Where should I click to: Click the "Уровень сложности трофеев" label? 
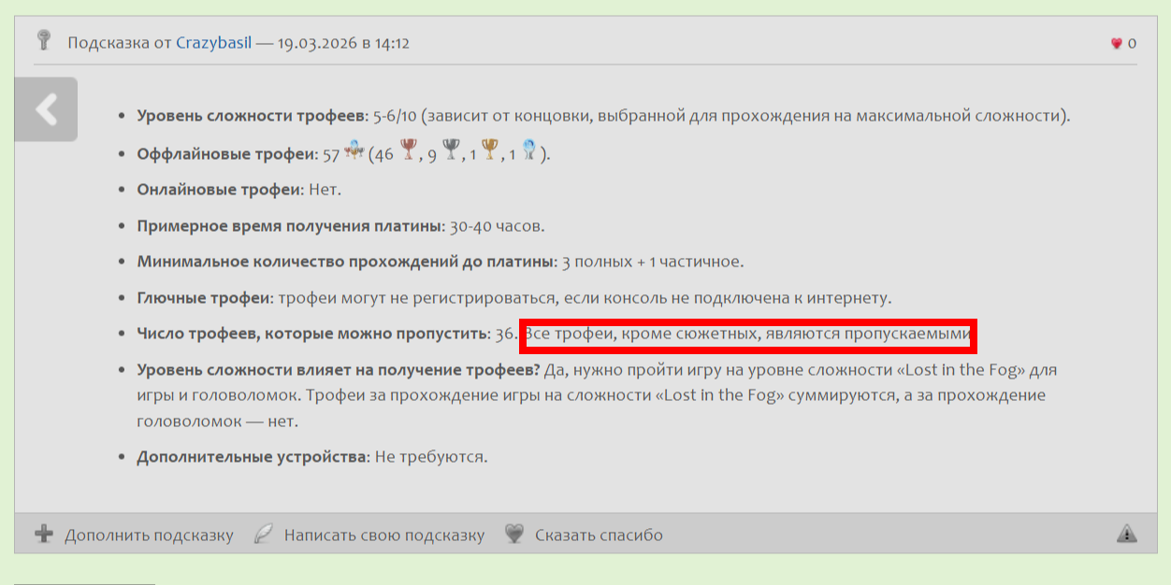coord(252,117)
